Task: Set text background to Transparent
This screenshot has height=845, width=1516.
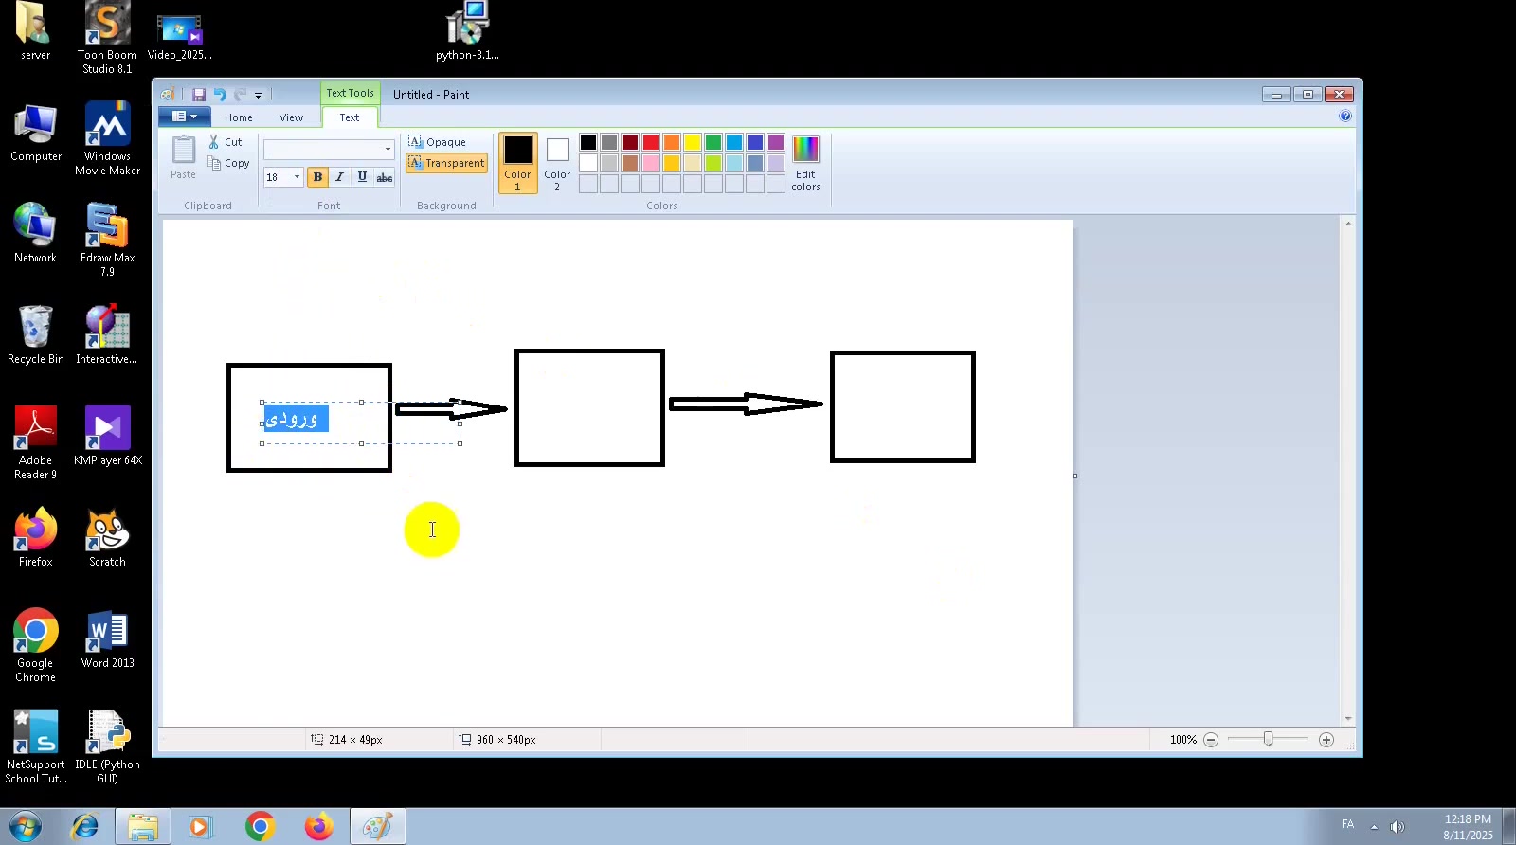Action: 446,163
